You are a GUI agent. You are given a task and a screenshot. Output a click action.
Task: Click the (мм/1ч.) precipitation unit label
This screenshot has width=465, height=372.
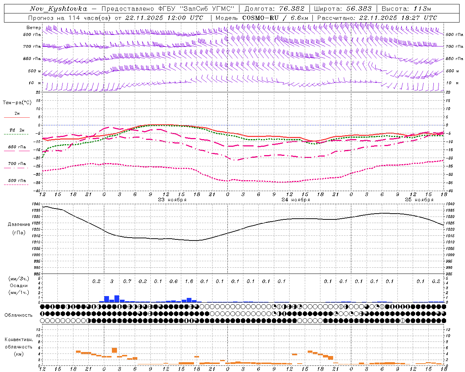(19, 292)
